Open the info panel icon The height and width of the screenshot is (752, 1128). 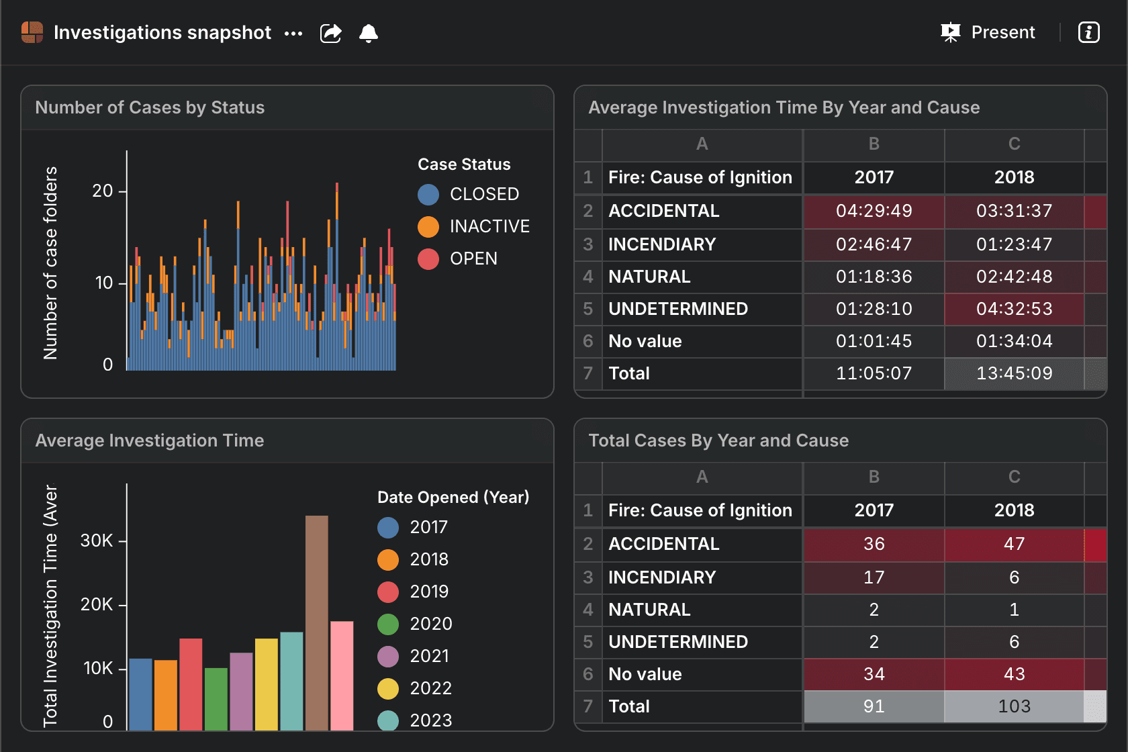pos(1088,32)
